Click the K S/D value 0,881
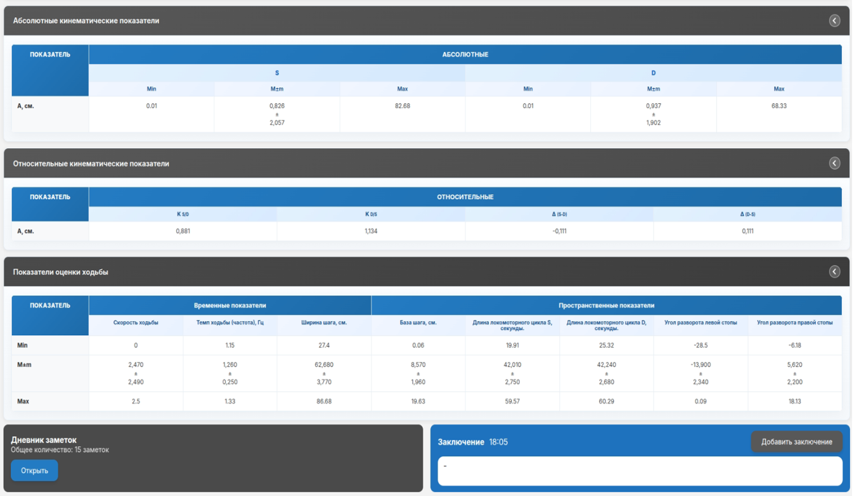Screen dimensions: 854x496 point(183,231)
